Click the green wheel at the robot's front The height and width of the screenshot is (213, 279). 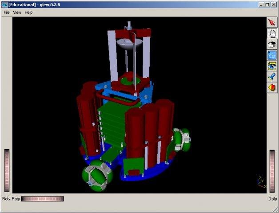coord(97,176)
